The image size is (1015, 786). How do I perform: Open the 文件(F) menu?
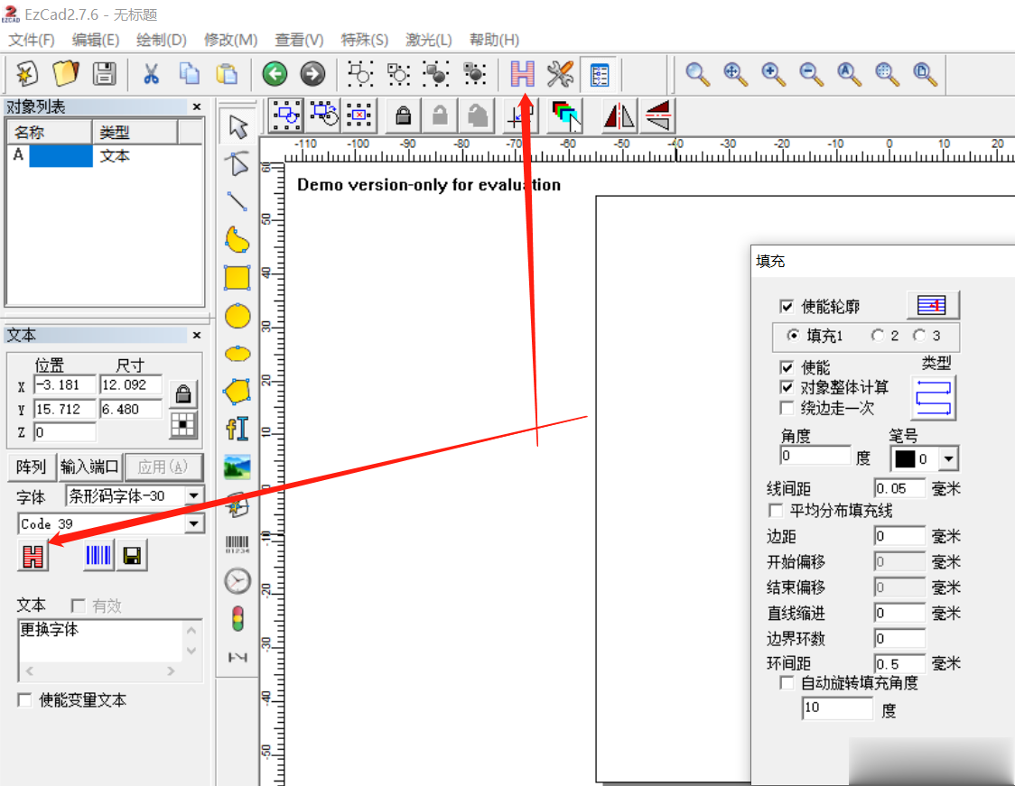click(31, 40)
